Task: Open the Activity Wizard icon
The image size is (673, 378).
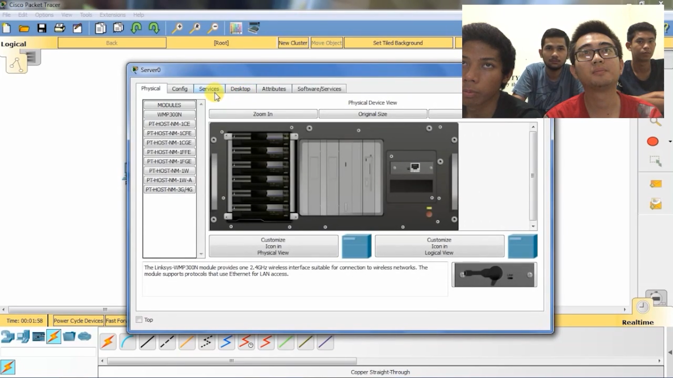Action: (77, 29)
